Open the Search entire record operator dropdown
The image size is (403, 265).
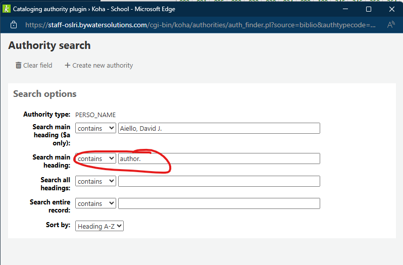click(x=95, y=203)
